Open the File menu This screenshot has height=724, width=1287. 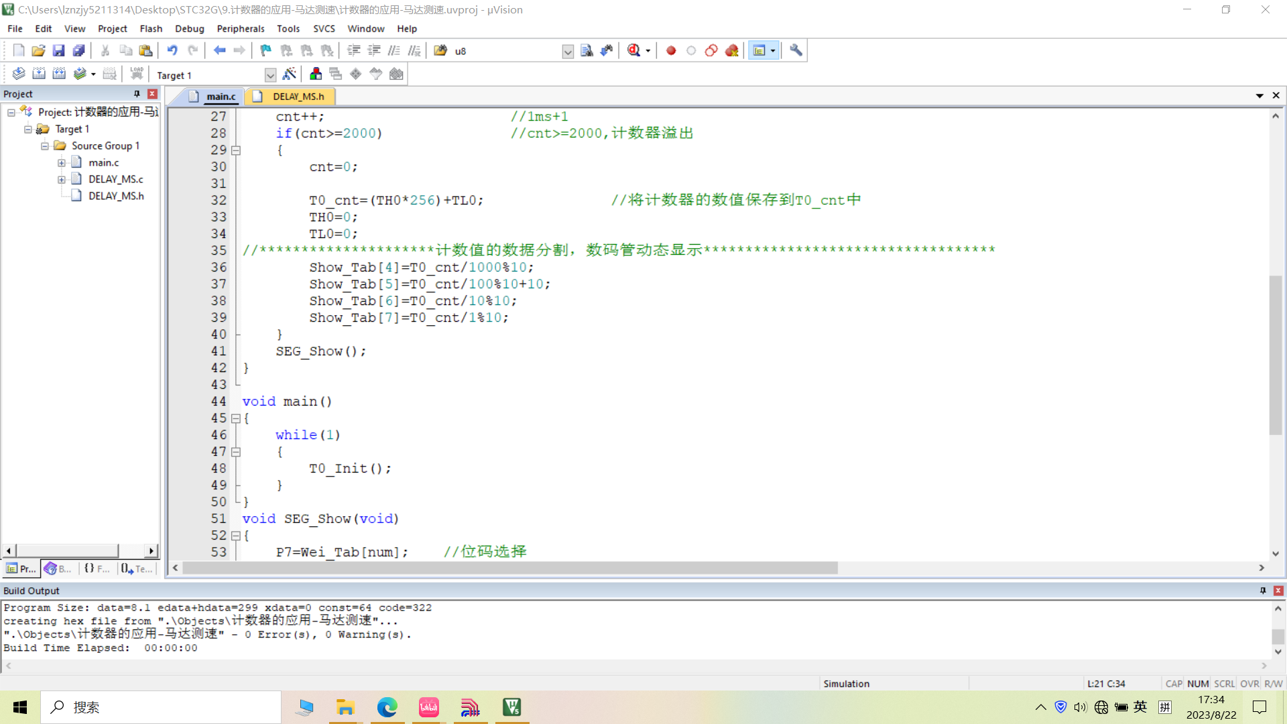(x=15, y=29)
